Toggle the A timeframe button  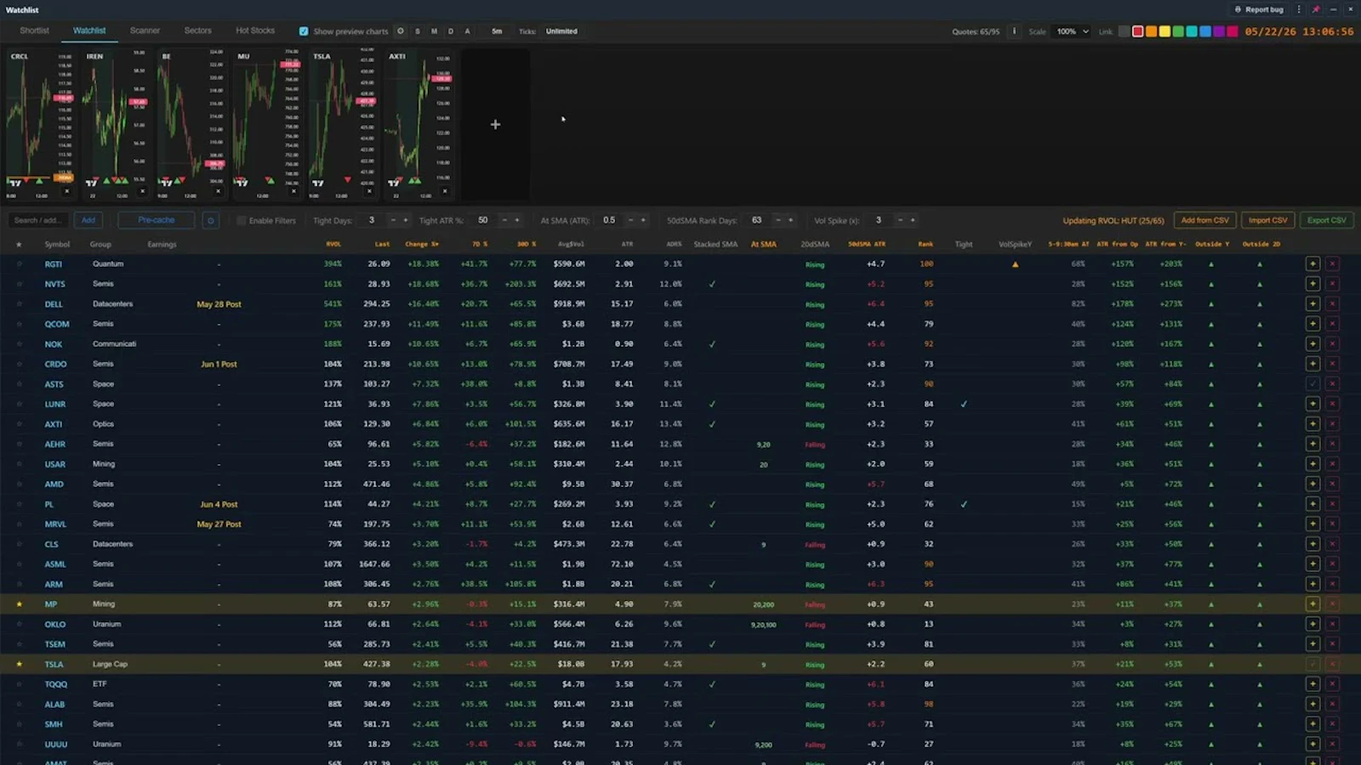coord(467,31)
